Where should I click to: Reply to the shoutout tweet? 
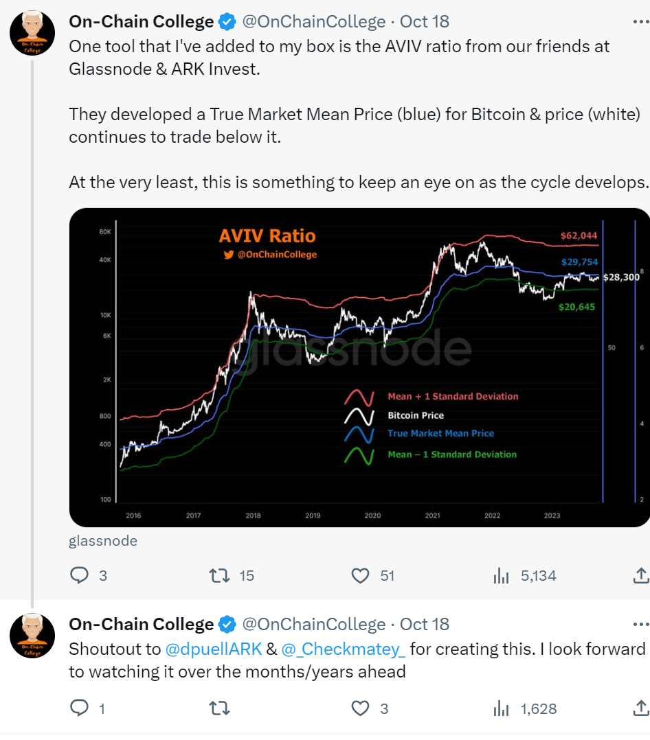80,708
